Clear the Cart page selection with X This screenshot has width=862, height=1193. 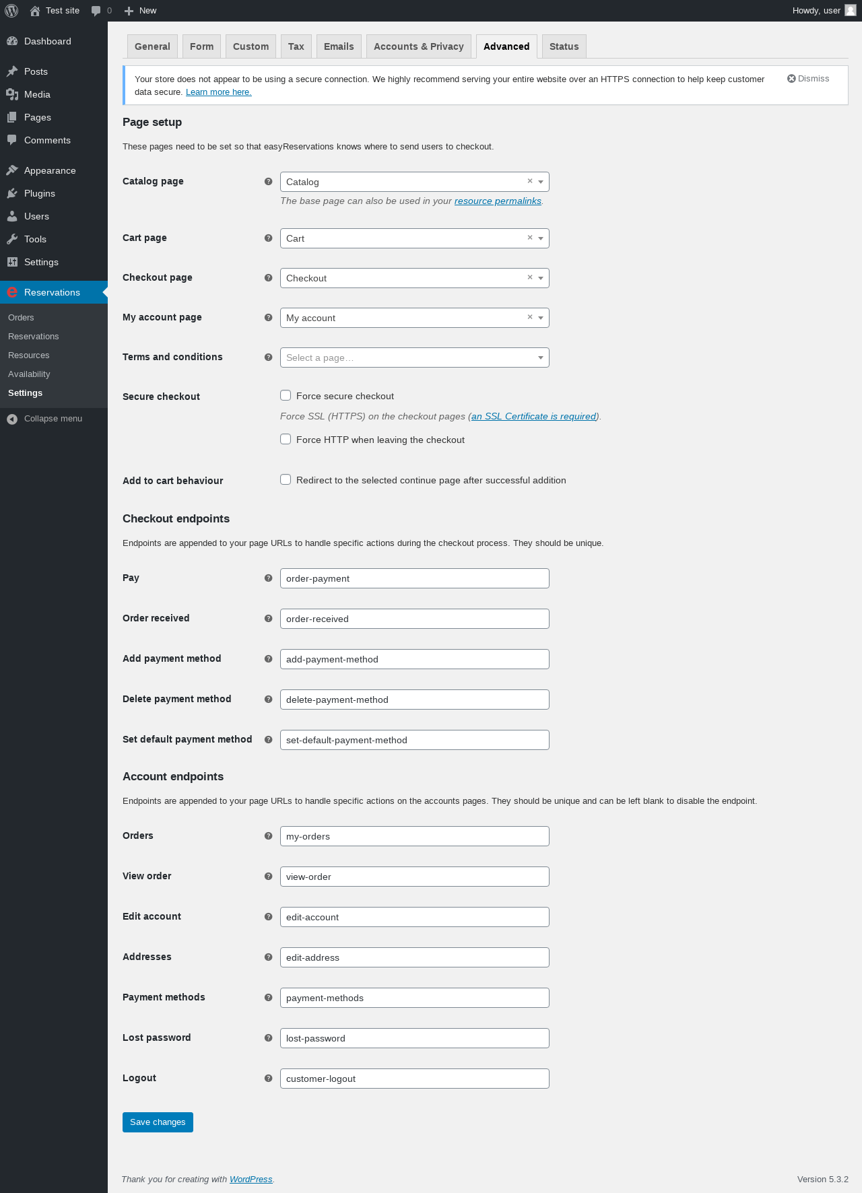pos(530,238)
